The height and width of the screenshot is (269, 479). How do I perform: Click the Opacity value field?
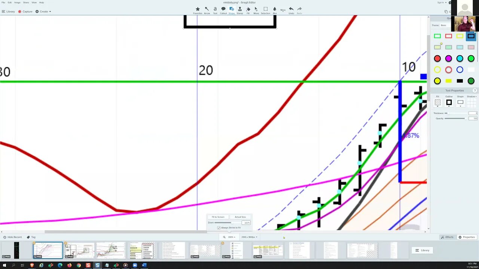[473, 118]
